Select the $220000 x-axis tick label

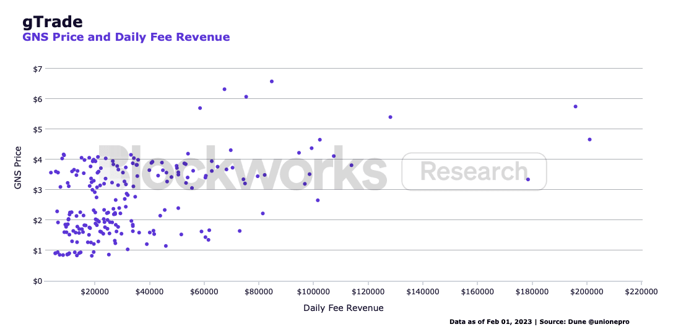pos(641,291)
